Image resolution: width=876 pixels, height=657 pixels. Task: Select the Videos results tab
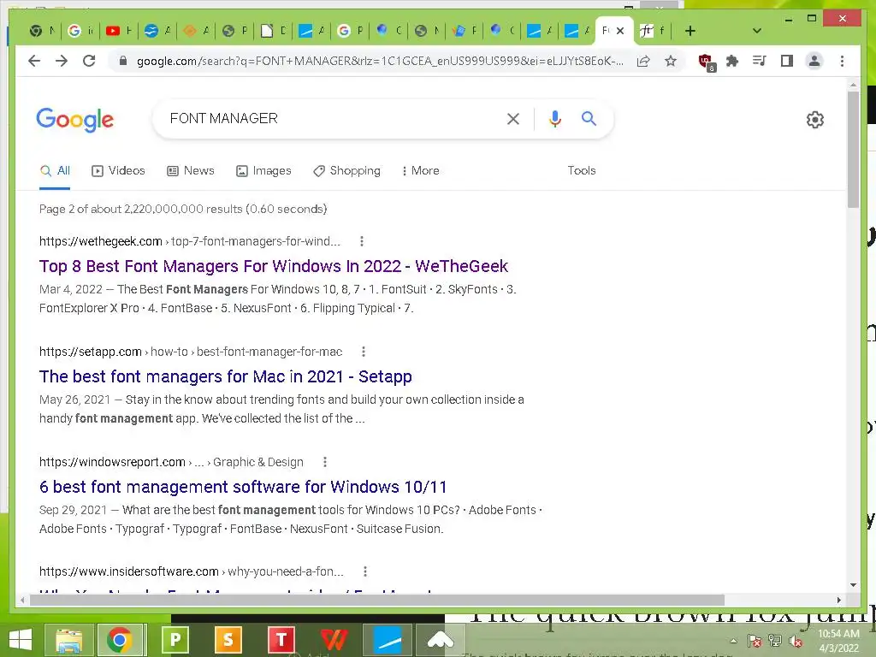[x=118, y=170]
